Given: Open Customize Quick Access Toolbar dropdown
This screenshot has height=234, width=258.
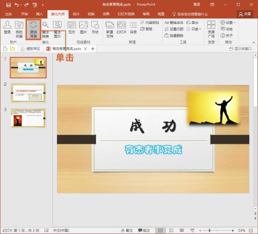Looking at the screenshot, I should (x=43, y=5).
